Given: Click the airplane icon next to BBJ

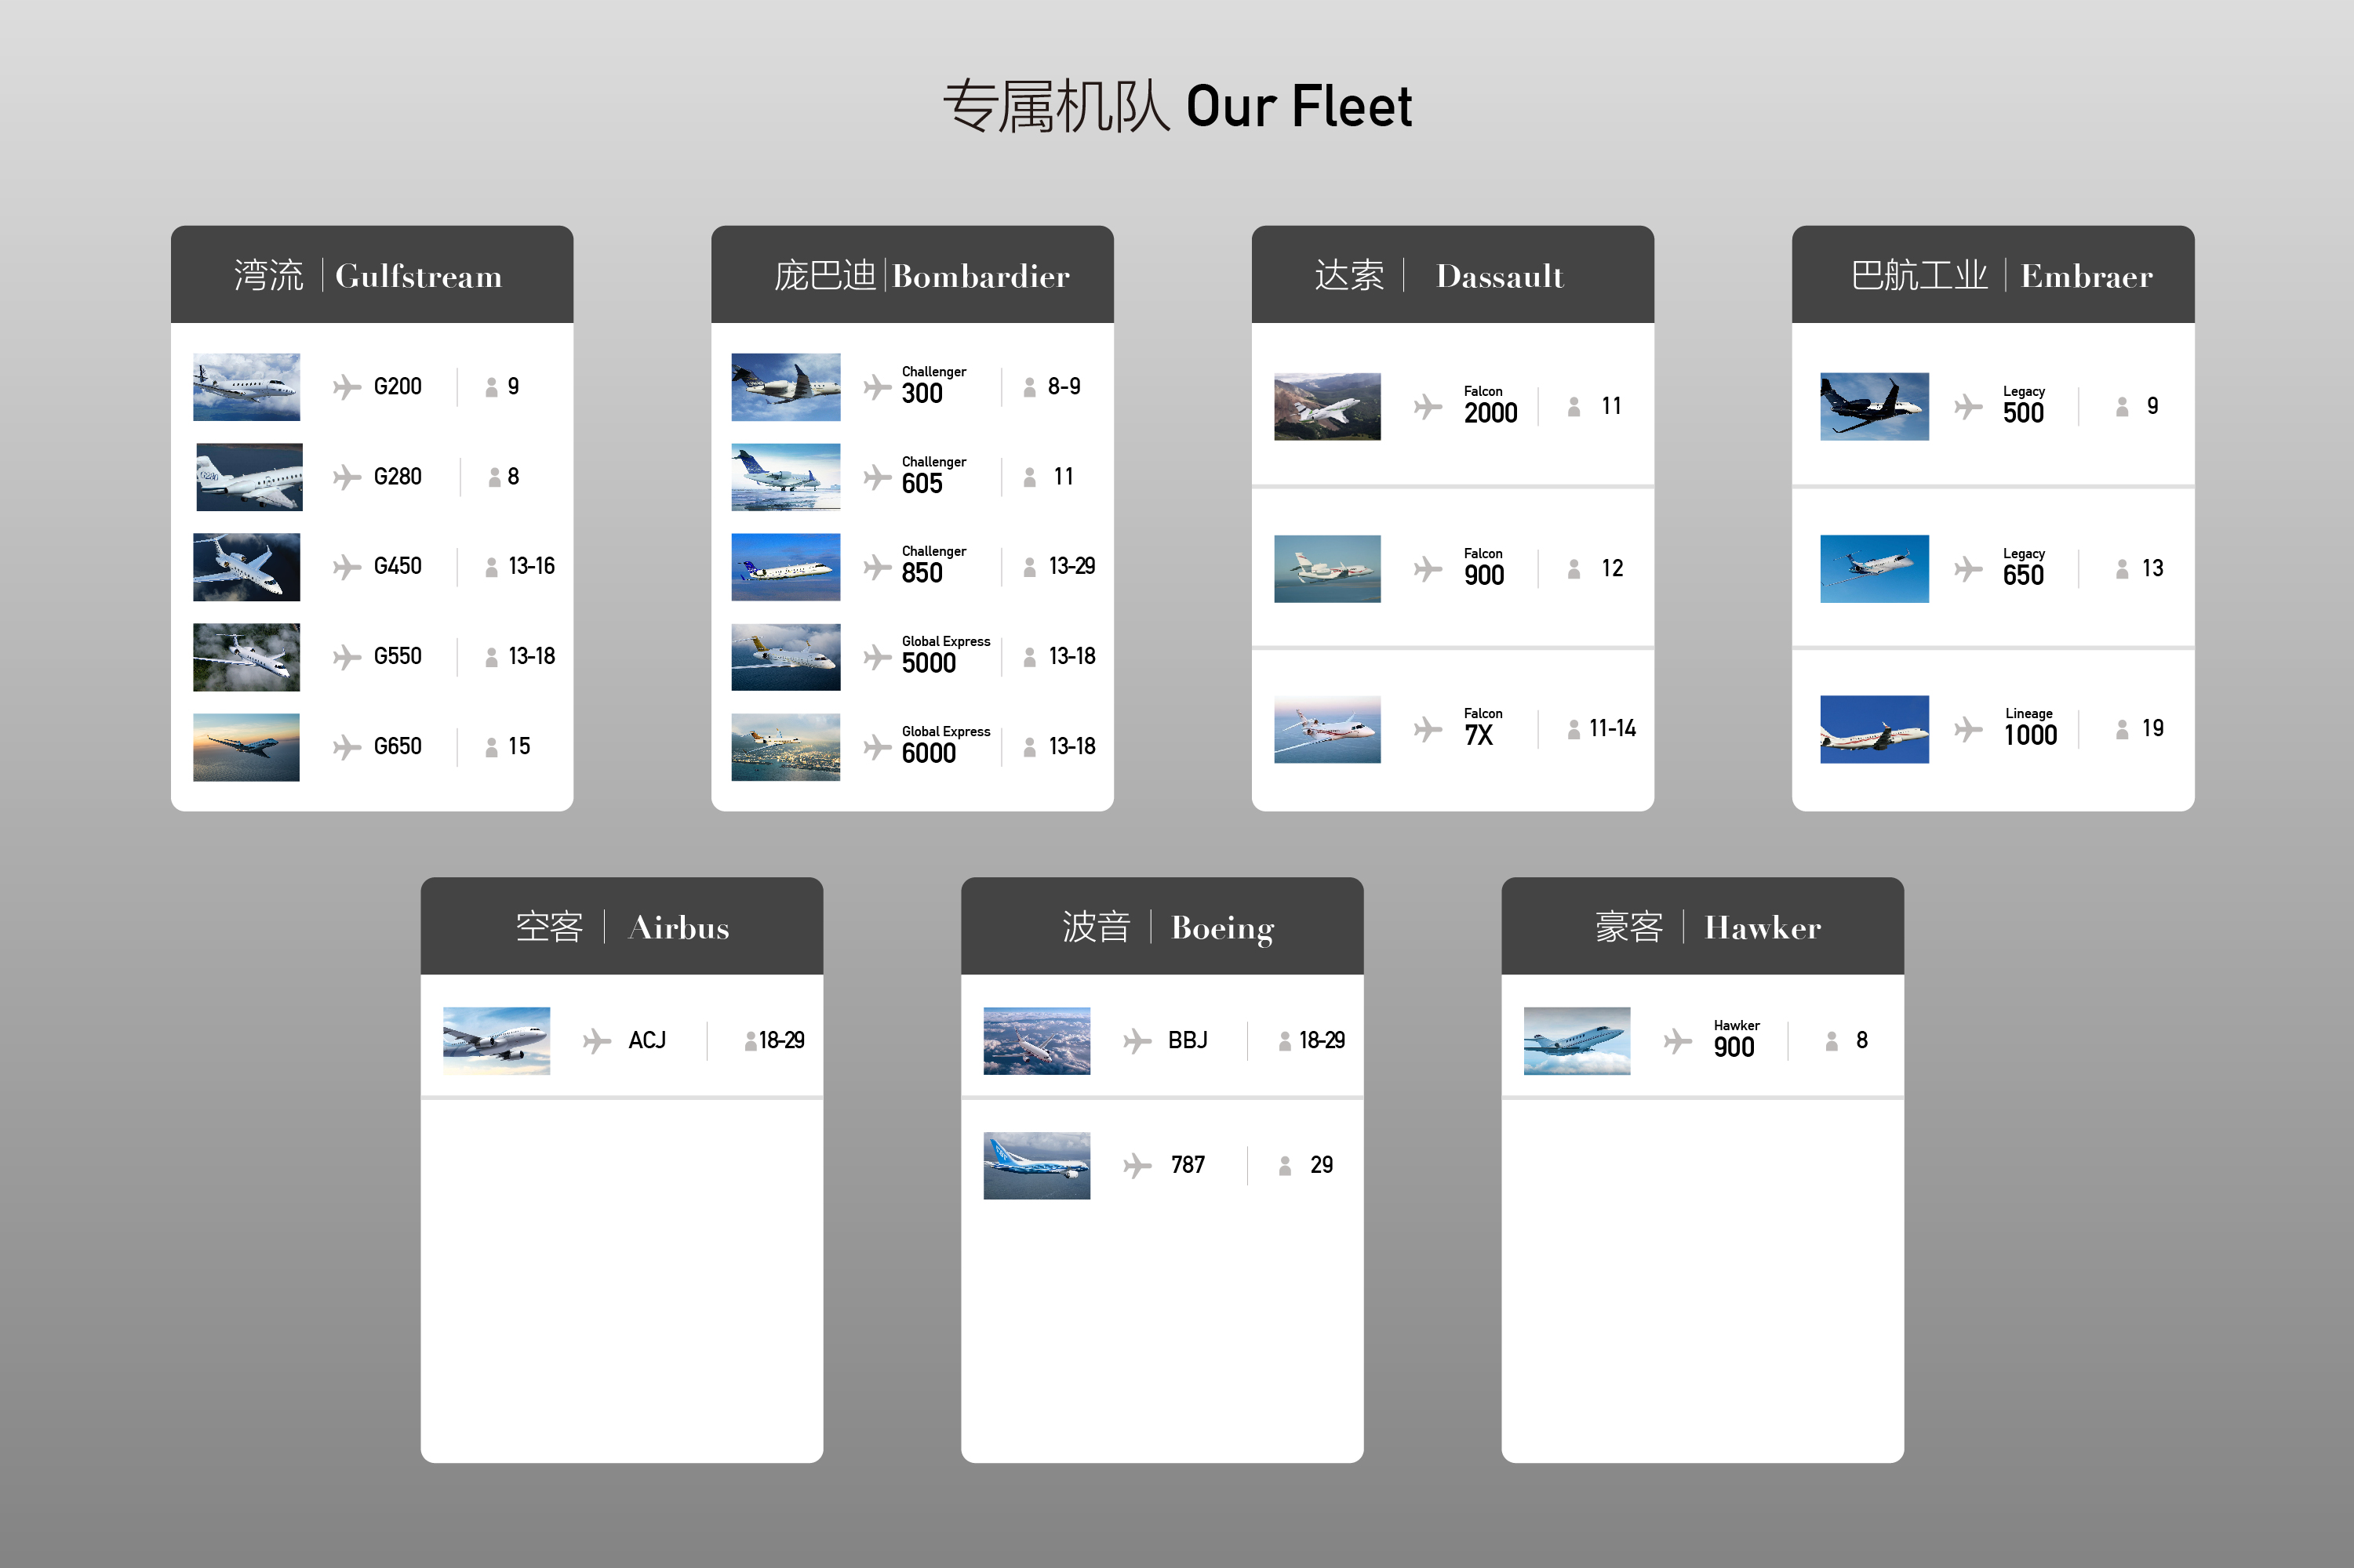Looking at the screenshot, I should (1137, 1041).
